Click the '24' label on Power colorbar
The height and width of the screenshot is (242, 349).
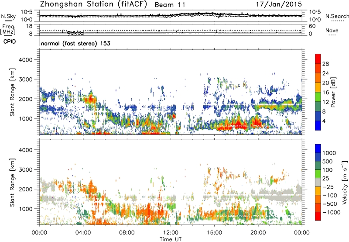pyautogui.click(x=325, y=73)
